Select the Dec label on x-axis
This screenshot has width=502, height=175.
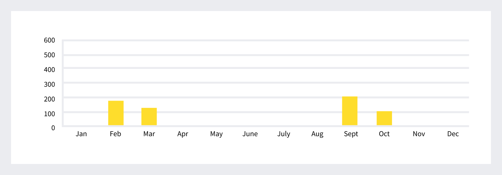coord(453,134)
